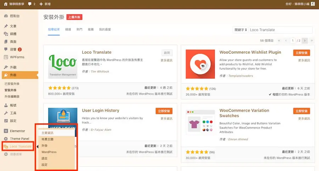Install WooCommerce Variation Swatches with 立即安裝
This screenshot has width=319, height=171.
click(x=302, y=111)
